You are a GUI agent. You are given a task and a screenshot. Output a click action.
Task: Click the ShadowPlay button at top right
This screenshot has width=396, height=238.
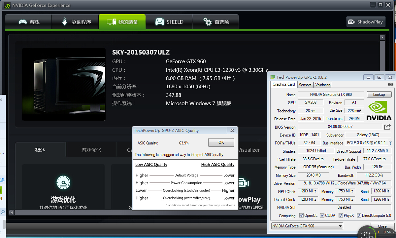click(x=366, y=22)
